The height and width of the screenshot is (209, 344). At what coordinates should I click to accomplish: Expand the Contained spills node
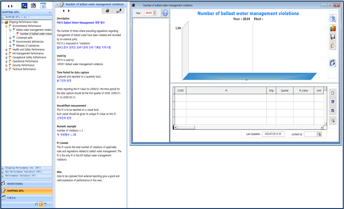(10, 38)
